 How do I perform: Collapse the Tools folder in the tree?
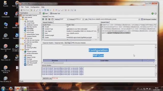pos(21,19)
